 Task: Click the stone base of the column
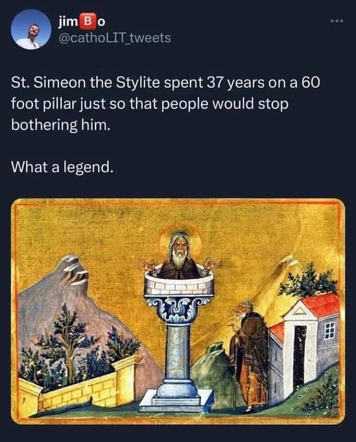click(176, 399)
